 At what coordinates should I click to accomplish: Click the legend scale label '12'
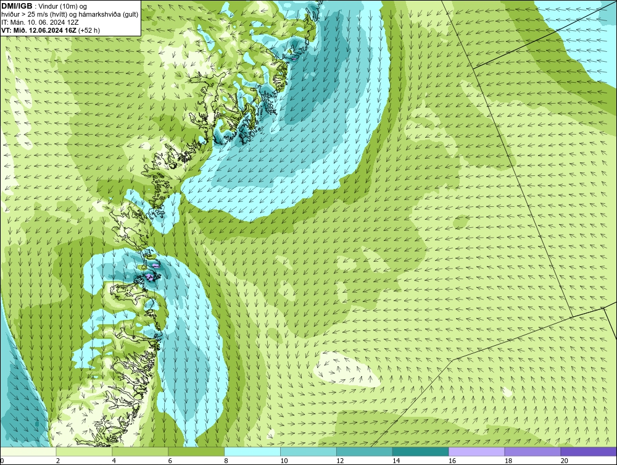coord(340,461)
